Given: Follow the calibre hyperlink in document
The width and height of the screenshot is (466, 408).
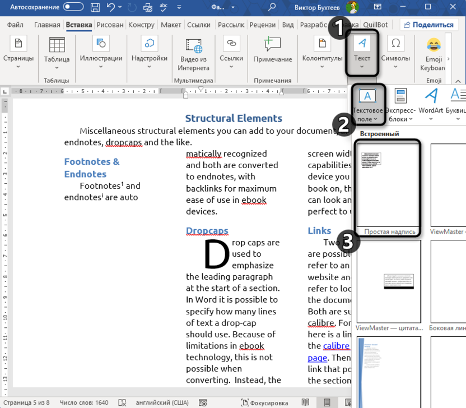Looking at the screenshot, I should point(336,346).
